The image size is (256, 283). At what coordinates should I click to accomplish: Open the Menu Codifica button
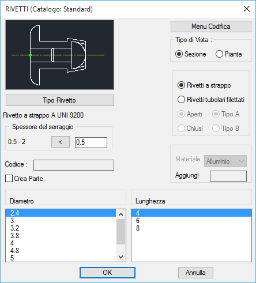pos(211,27)
